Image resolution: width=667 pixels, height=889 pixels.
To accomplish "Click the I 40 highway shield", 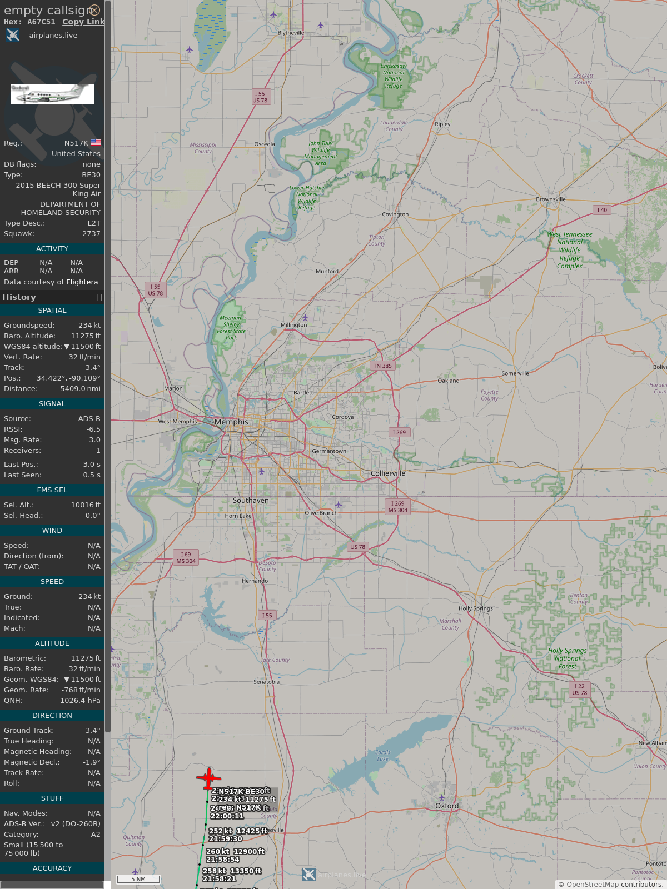I will (x=602, y=210).
